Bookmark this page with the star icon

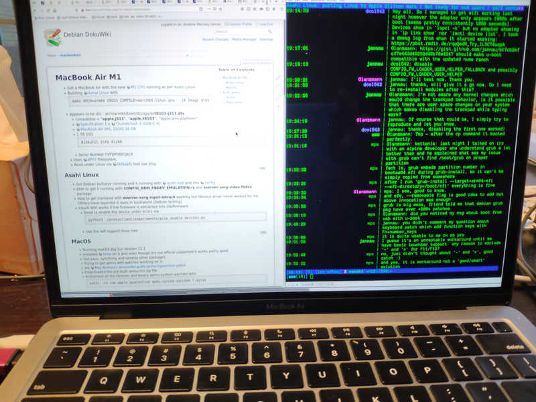220,9
